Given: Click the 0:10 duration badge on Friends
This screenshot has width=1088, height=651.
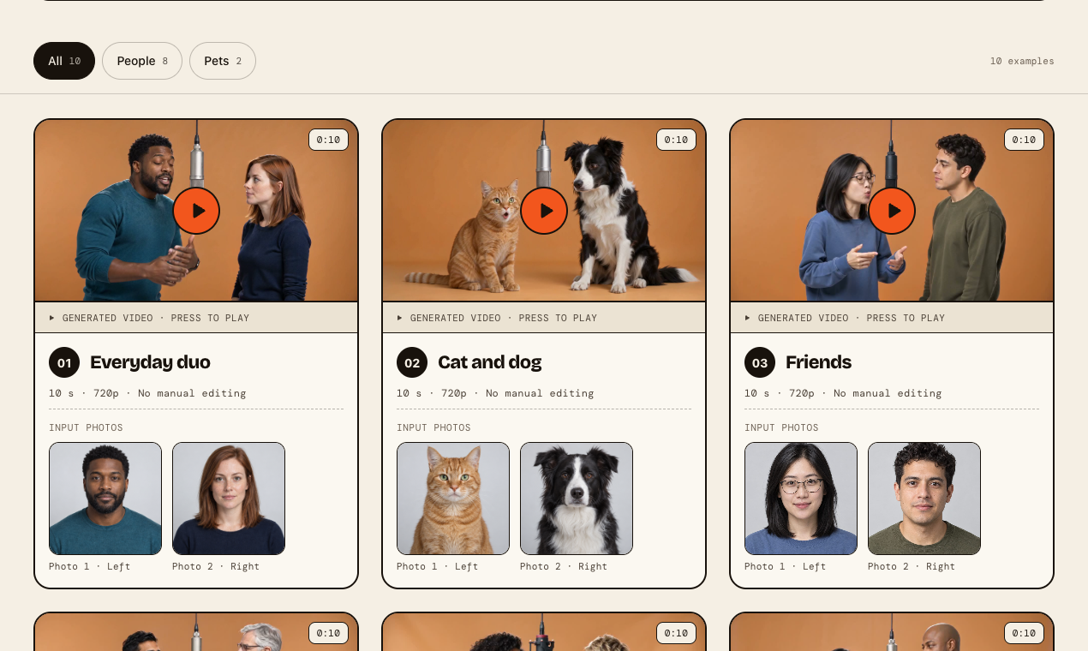Looking at the screenshot, I should point(1024,140).
